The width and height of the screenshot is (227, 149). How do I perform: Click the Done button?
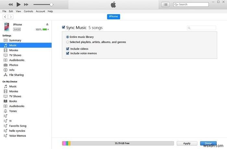pos(208,144)
